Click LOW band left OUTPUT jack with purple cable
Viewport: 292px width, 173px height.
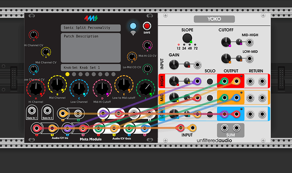(x=224, y=114)
